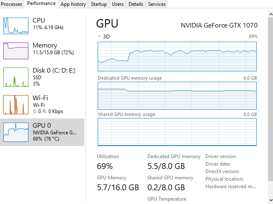Select the Memory mini graph thumbnail
273x204 pixels.
16,51
